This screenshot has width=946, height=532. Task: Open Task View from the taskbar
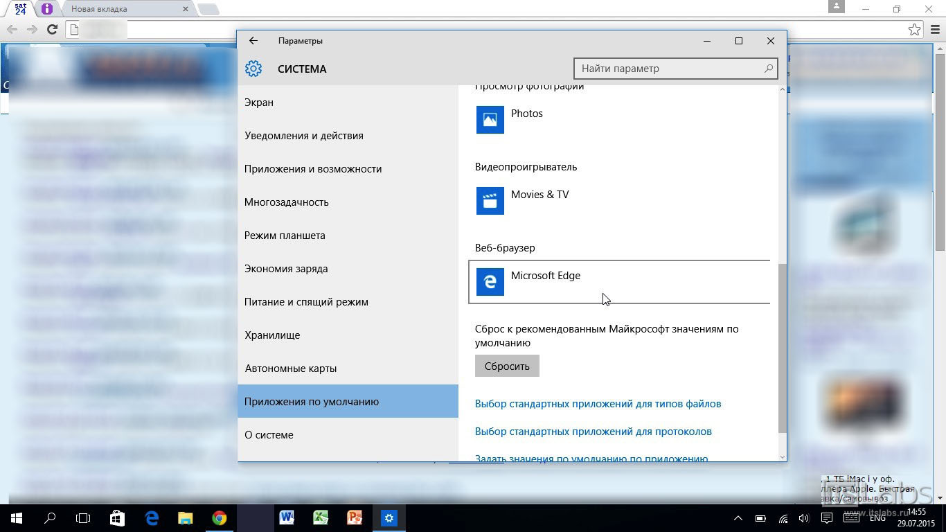(x=83, y=518)
